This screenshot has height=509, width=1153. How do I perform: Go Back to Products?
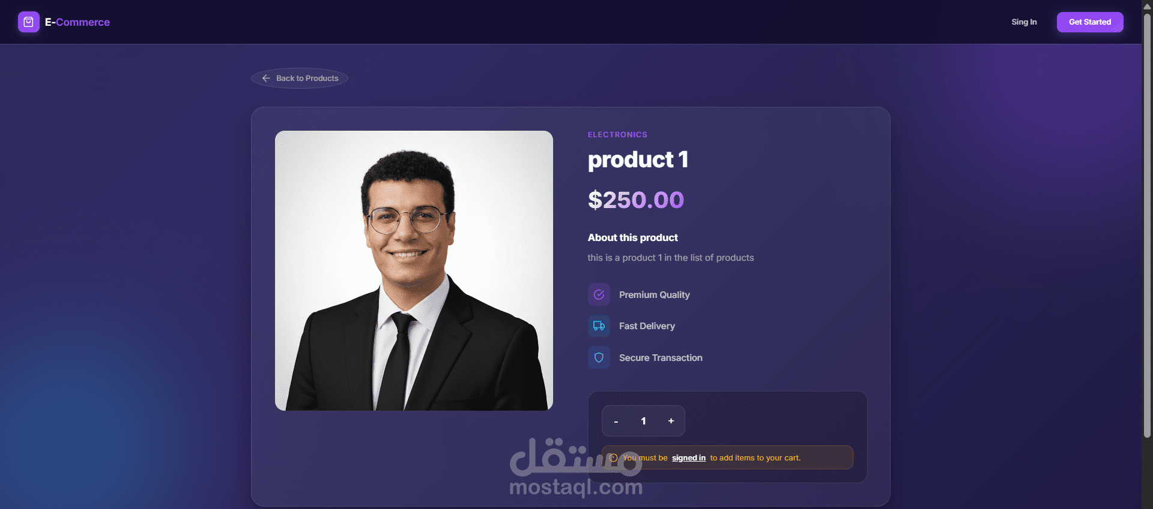[x=300, y=79]
